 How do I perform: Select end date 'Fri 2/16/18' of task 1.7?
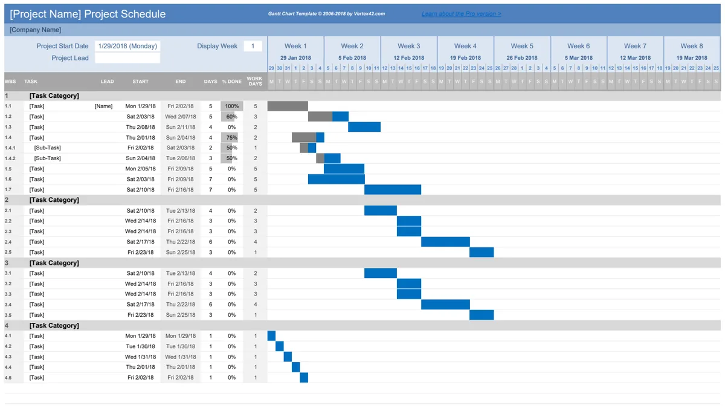[181, 190]
